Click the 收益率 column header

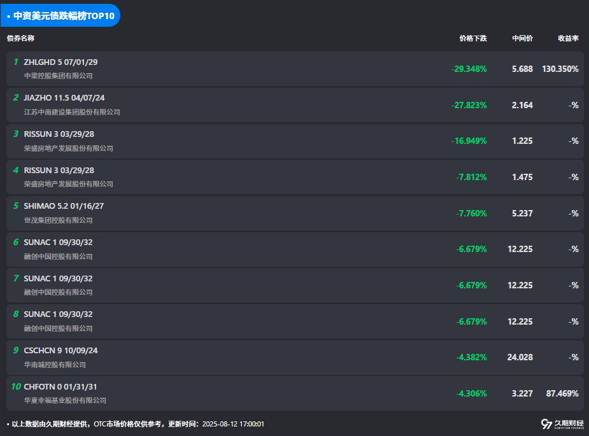pos(568,38)
